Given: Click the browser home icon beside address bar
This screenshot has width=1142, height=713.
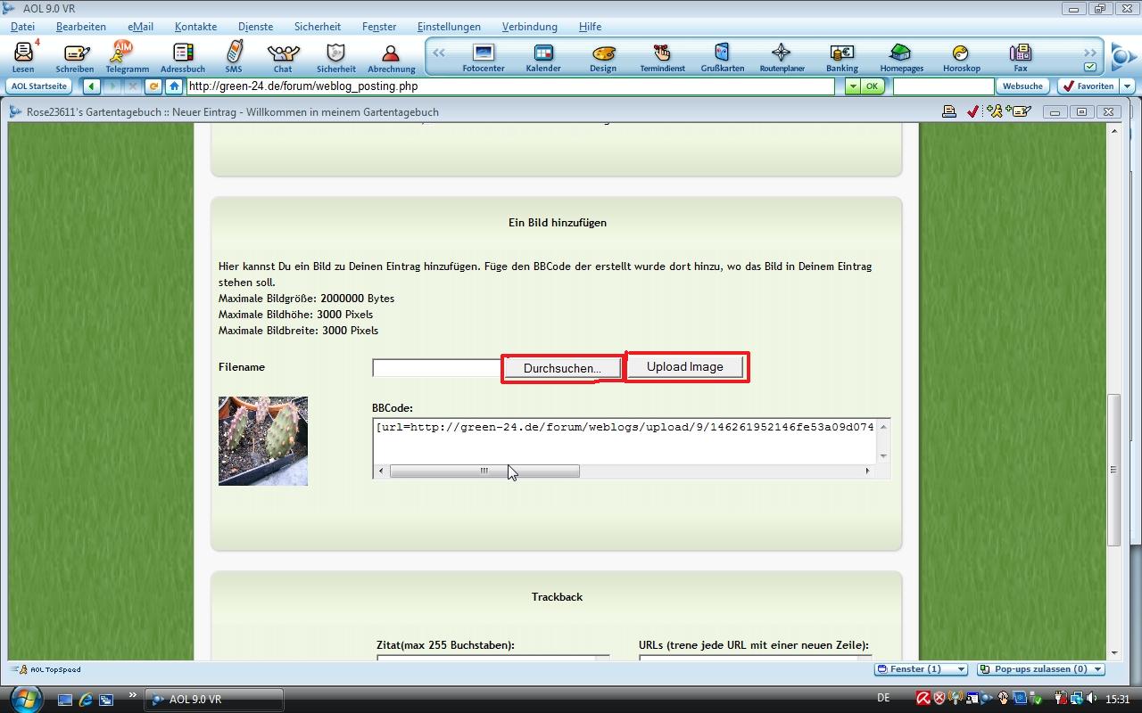Looking at the screenshot, I should pos(174,86).
